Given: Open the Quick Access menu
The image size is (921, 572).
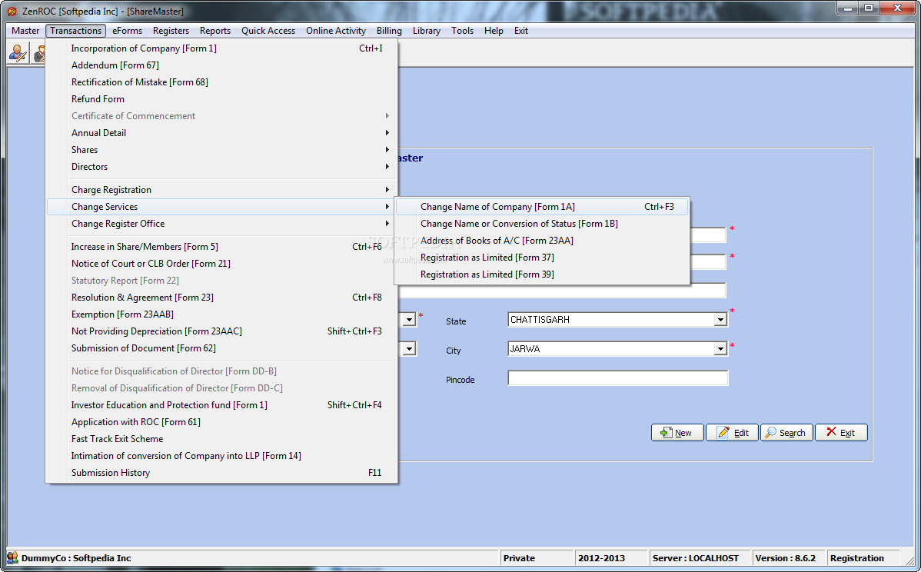Looking at the screenshot, I should pyautogui.click(x=268, y=31).
